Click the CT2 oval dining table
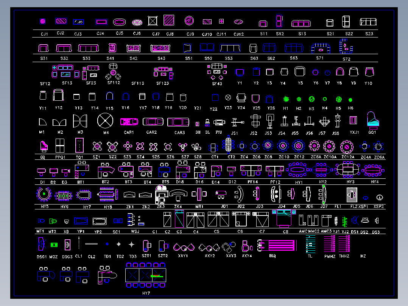 point(229,144)
